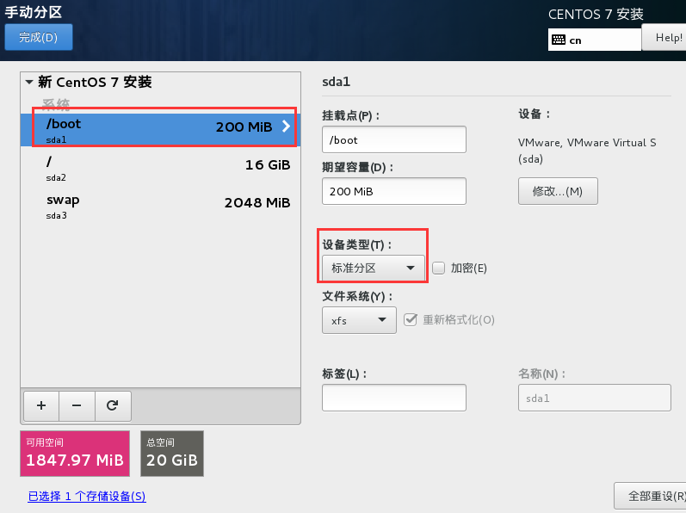The width and height of the screenshot is (686, 513).
Task: Click the 完成(D) done button
Action: click(x=39, y=37)
